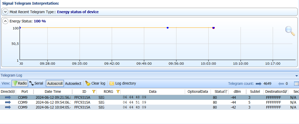Open the Status column filter
Viewport: 299px width, 124px height.
pos(226,92)
